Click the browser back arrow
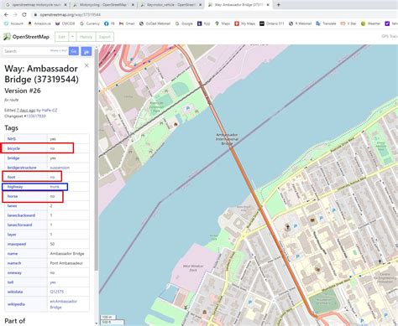Screen dimensions: 398x326 coord(6,14)
